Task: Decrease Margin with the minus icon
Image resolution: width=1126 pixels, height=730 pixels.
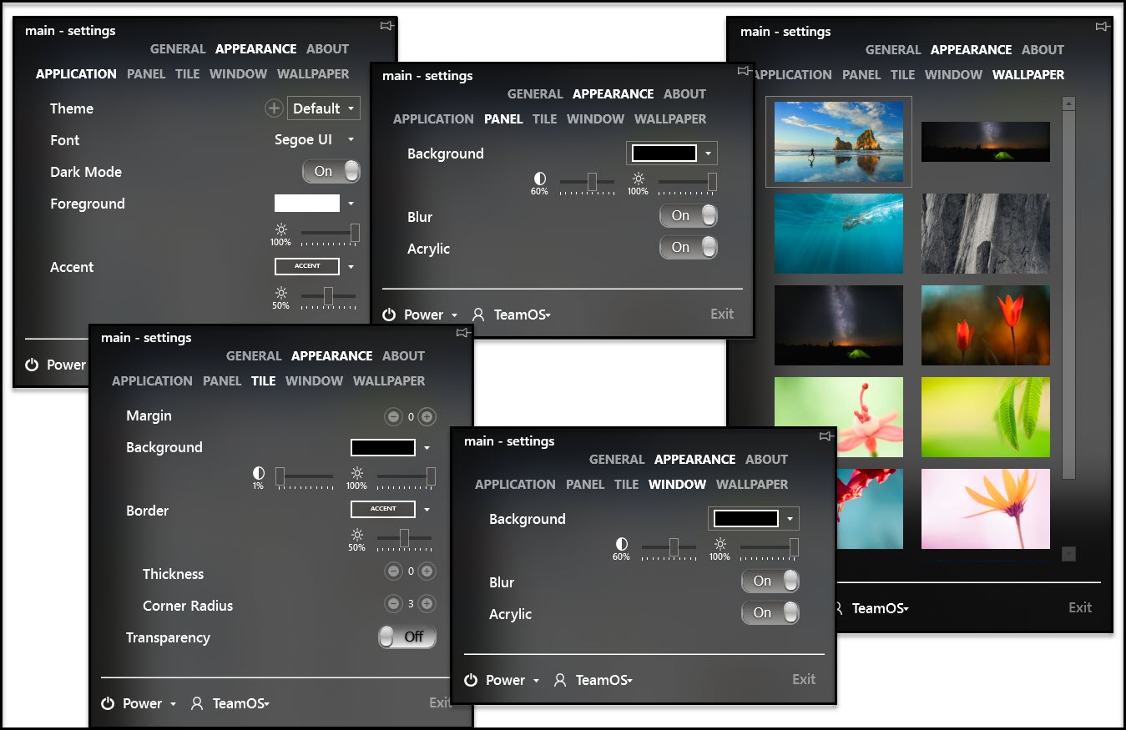Action: [x=393, y=416]
